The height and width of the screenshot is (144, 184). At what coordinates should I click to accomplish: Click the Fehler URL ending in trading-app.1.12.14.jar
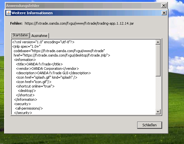click(x=79, y=23)
